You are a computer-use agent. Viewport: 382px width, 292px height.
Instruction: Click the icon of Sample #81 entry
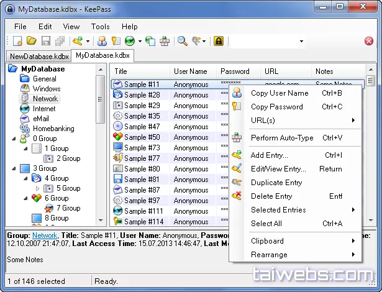pyautogui.click(x=117, y=179)
